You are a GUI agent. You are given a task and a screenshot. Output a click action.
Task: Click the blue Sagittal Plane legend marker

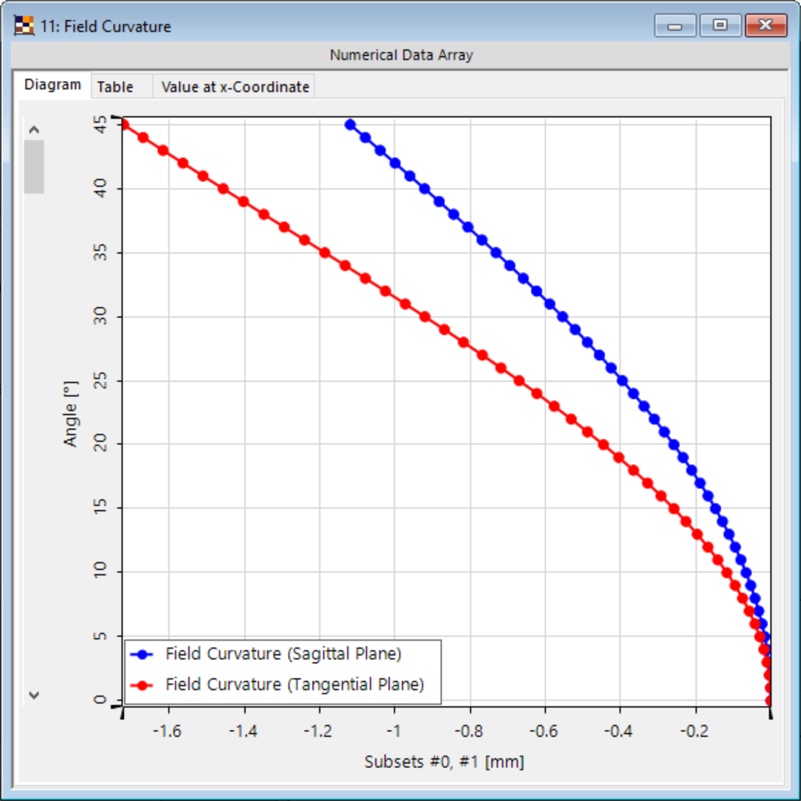pos(143,655)
